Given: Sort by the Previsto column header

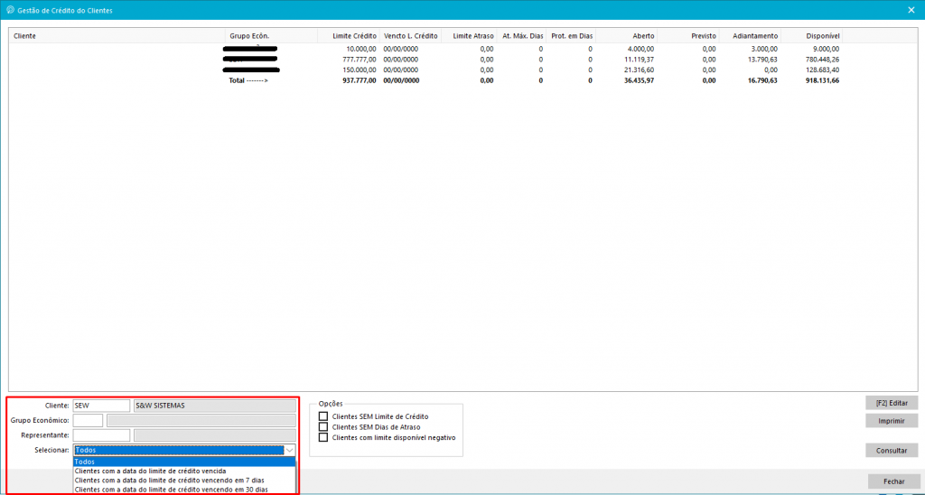Looking at the screenshot, I should pyautogui.click(x=688, y=36).
